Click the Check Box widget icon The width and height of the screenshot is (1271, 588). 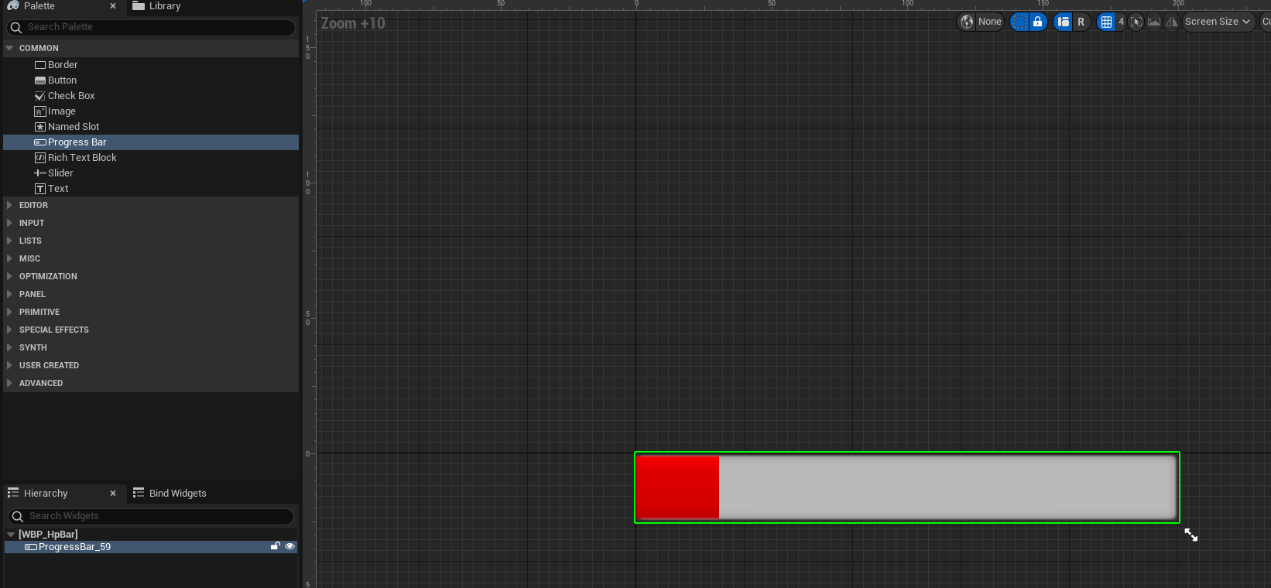[40, 96]
